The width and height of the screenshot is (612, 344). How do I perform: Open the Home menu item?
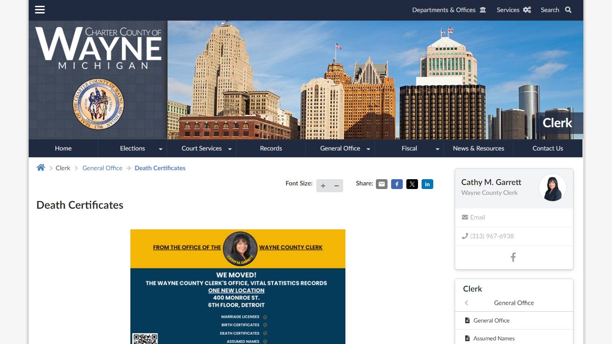click(x=63, y=148)
